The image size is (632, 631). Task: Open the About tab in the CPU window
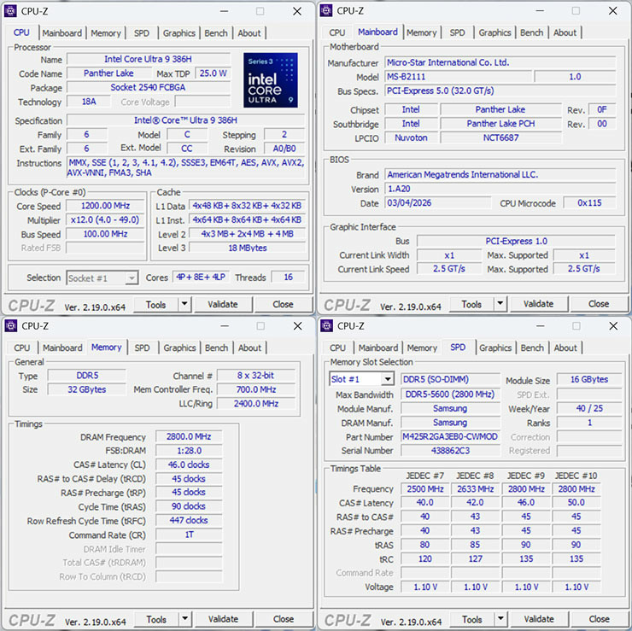tap(249, 33)
